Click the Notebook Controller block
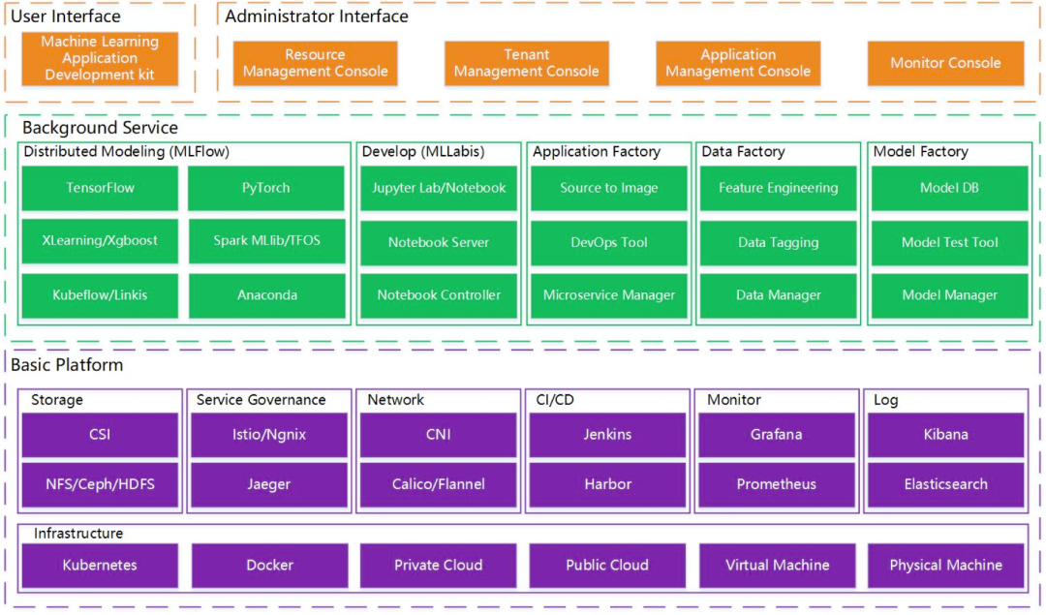The image size is (1046, 615). click(x=439, y=295)
